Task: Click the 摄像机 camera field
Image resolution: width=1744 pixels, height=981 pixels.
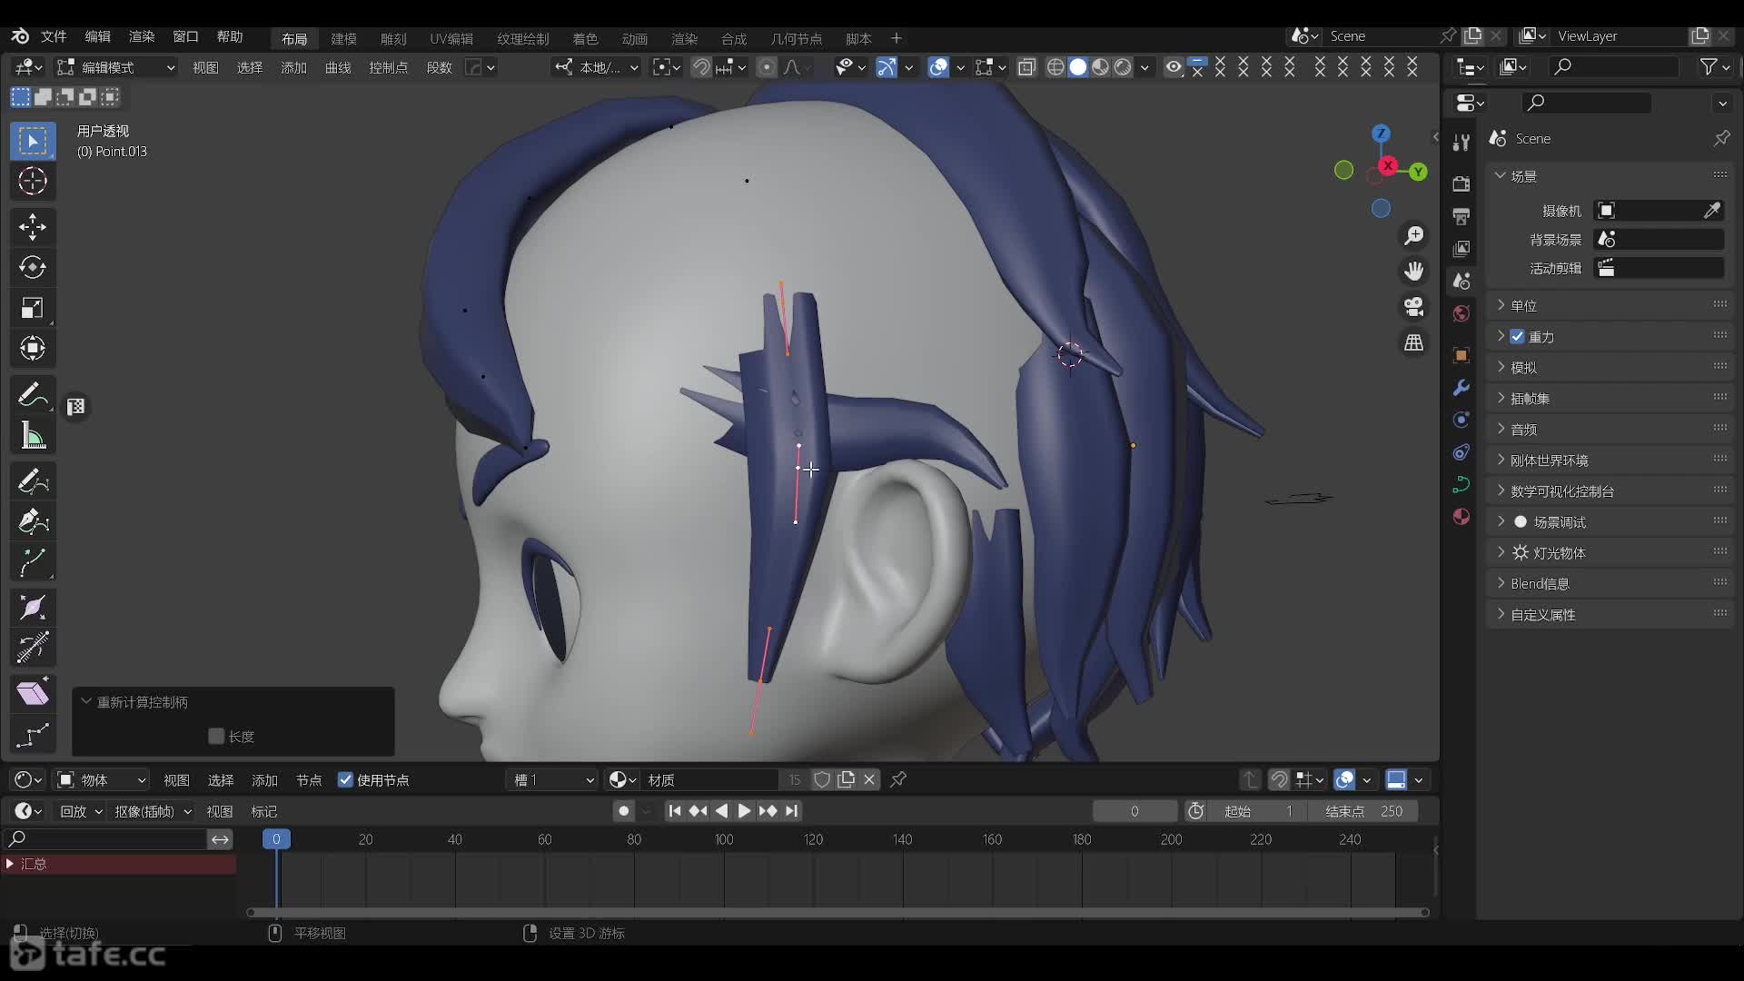Action: coord(1659,211)
